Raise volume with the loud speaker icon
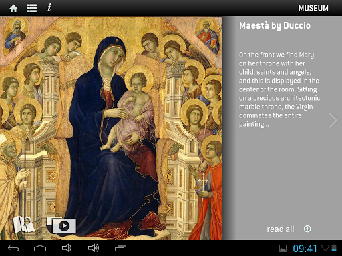Viewport: 342px width, 256px height. pyautogui.click(x=94, y=248)
